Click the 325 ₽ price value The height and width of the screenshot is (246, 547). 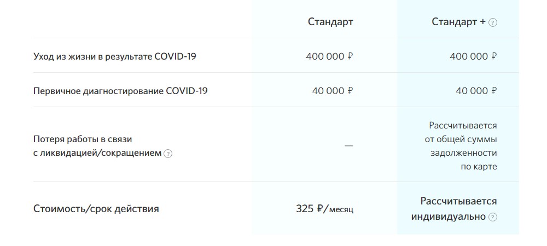point(310,209)
